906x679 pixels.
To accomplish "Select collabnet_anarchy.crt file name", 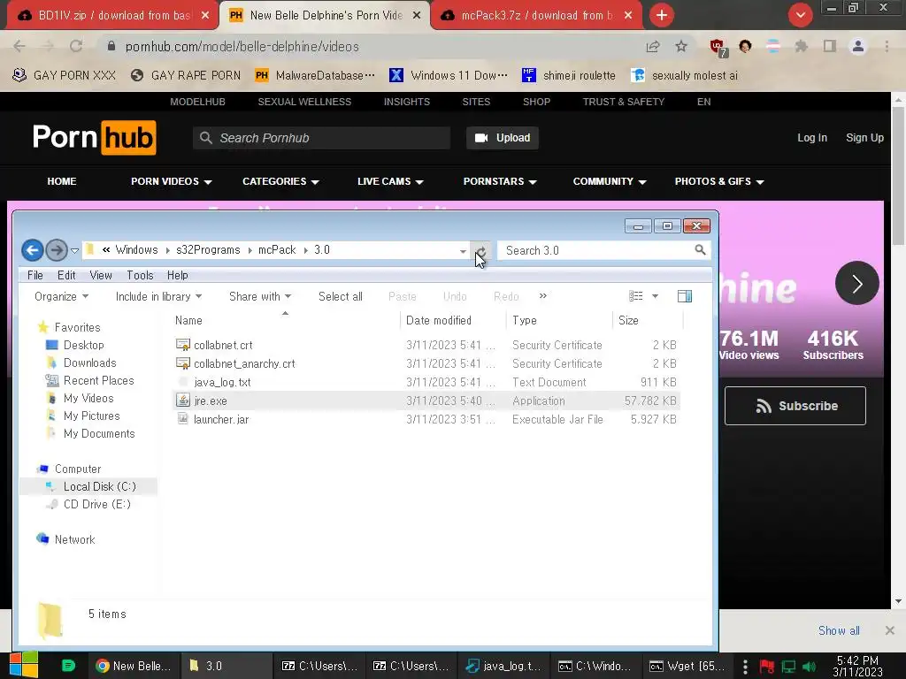I will pyautogui.click(x=244, y=363).
